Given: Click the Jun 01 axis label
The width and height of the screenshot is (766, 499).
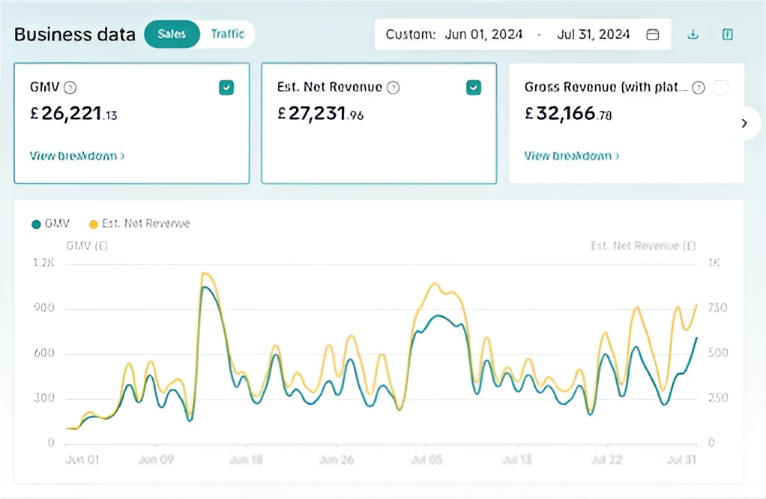Looking at the screenshot, I should point(82,459).
